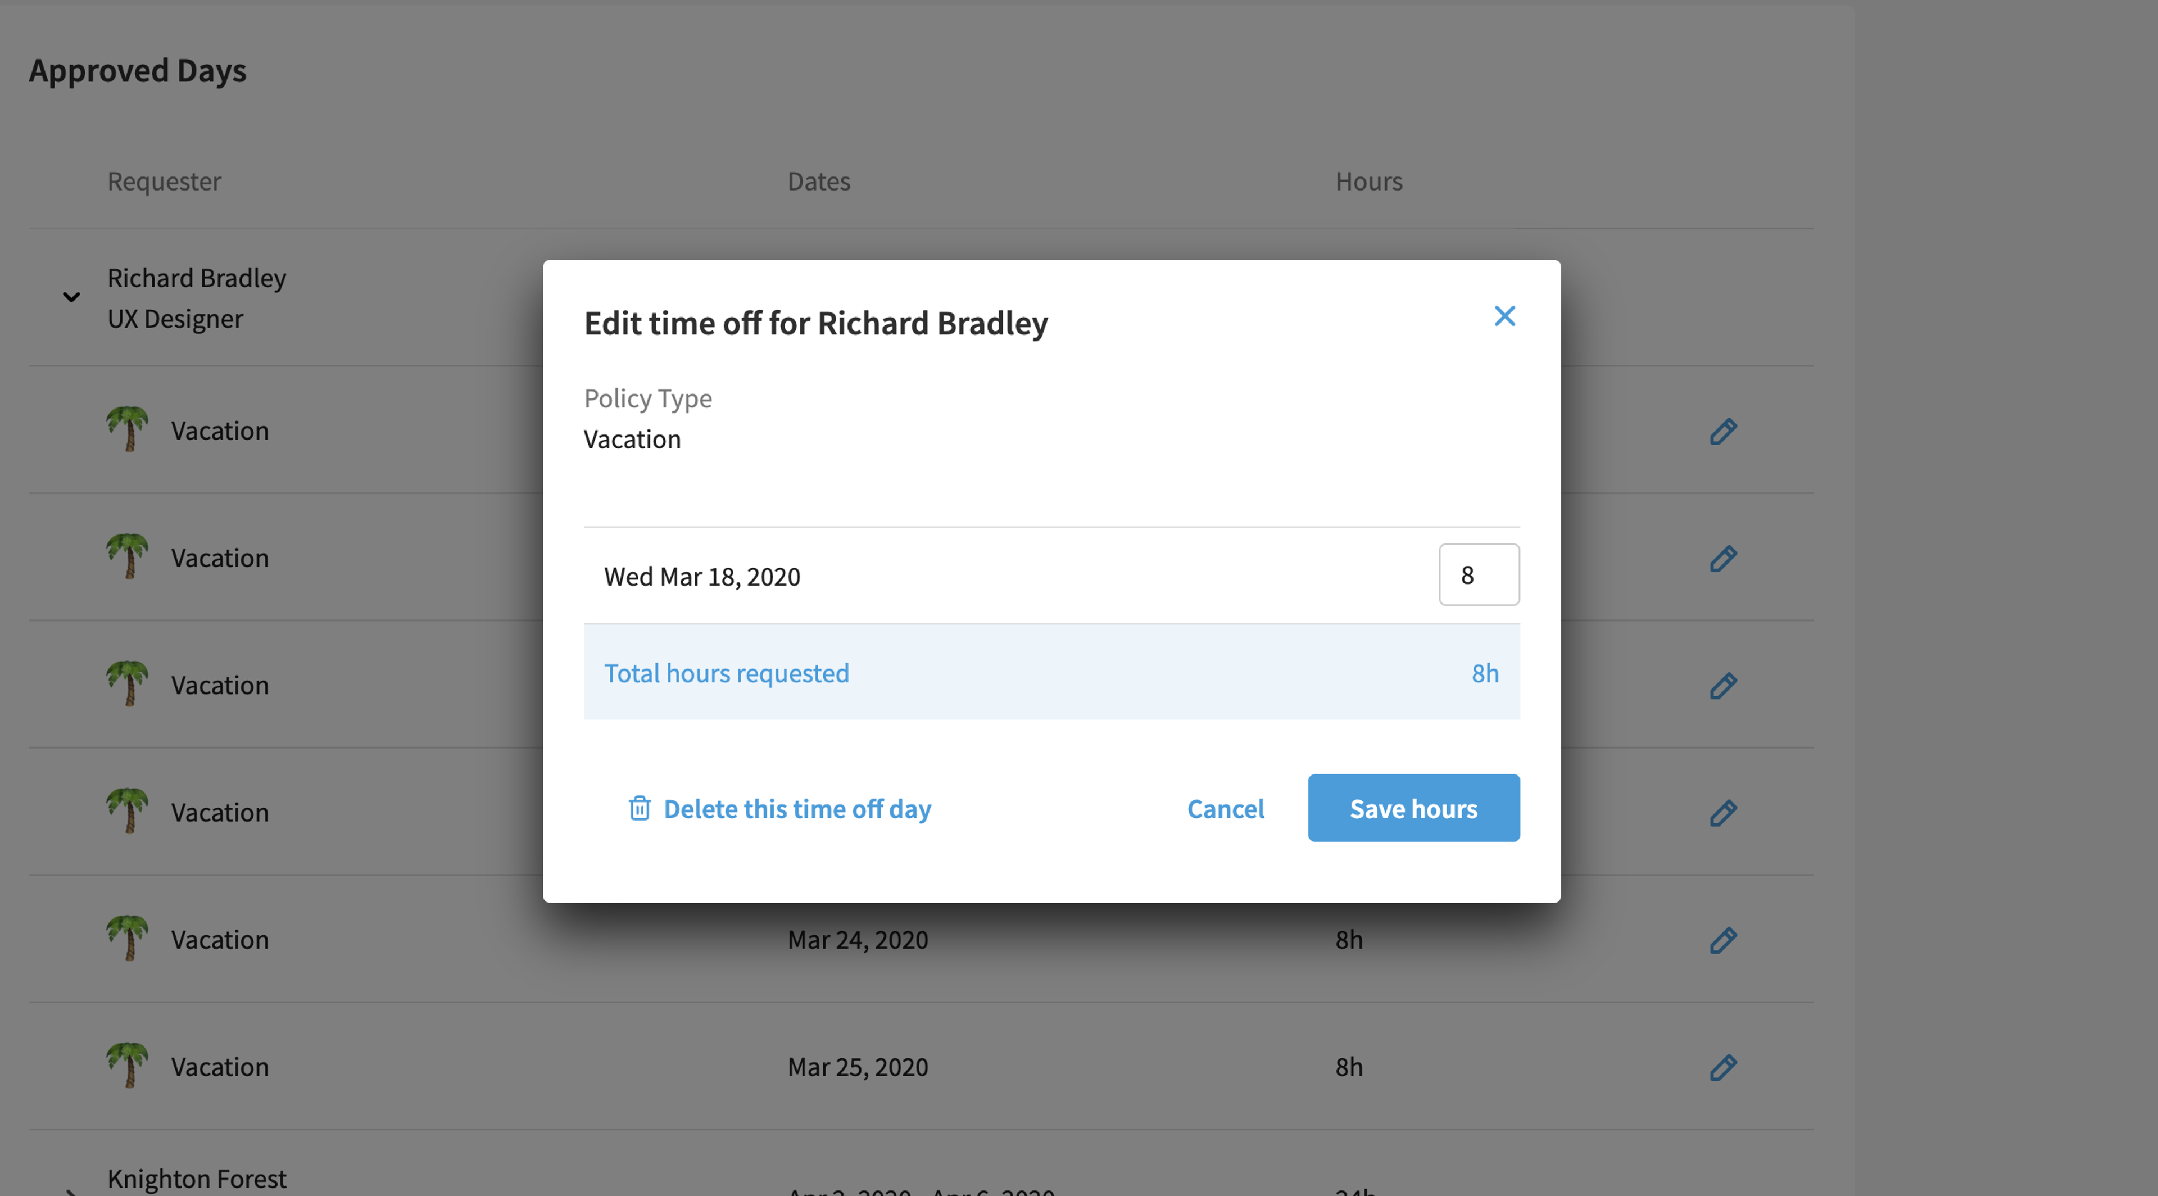
Task: Click palm tree icon of Mar 25 vacation
Action: point(128,1066)
